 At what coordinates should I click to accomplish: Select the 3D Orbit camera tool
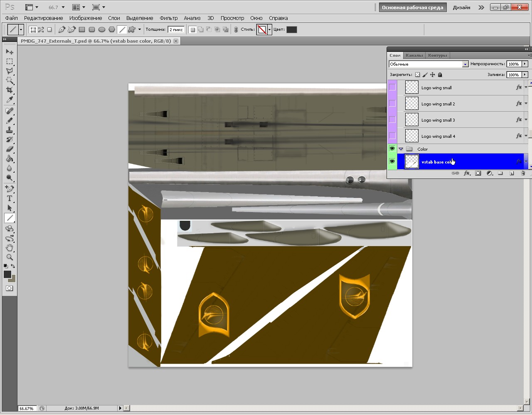pos(10,239)
